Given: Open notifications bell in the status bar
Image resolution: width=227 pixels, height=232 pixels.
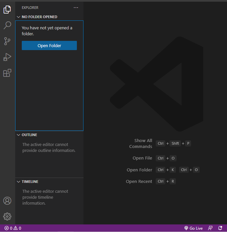Looking at the screenshot, I should (220, 228).
